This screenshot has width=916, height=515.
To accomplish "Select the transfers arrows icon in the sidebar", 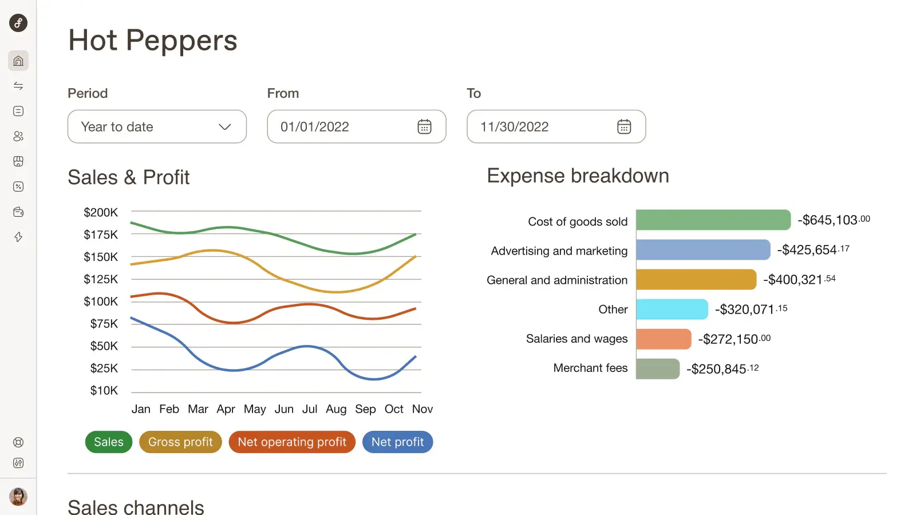I will point(18,86).
